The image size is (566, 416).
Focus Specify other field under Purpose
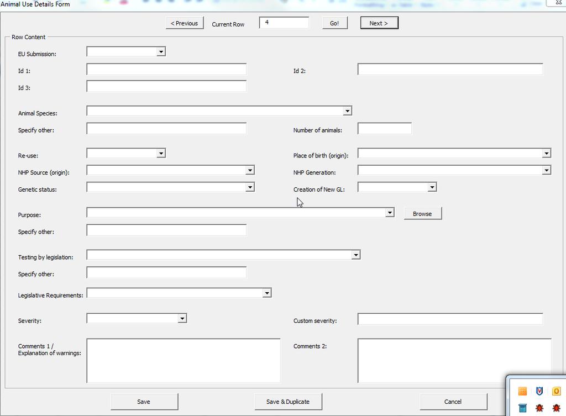pos(166,230)
